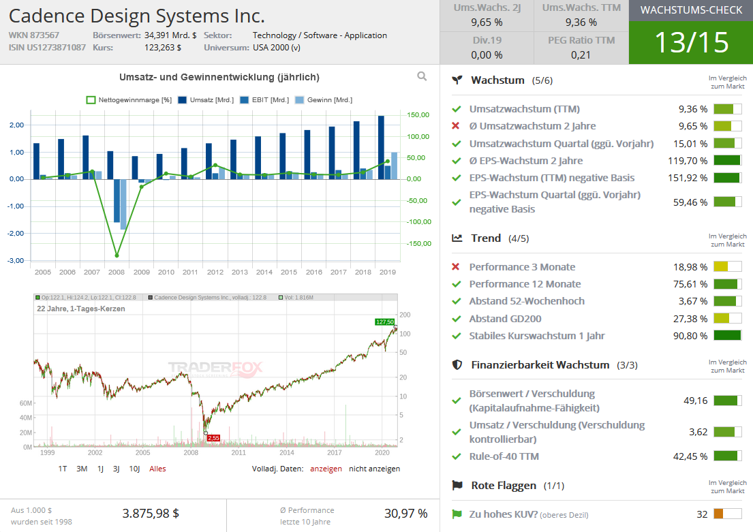Click the '22 Jahre, 1-Tages-Kerzen' chart label

(81, 309)
